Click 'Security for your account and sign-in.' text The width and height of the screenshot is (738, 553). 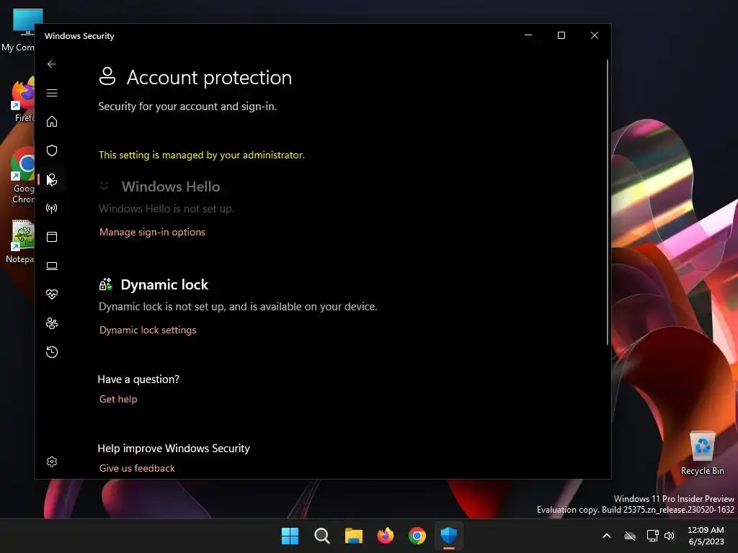click(x=187, y=107)
